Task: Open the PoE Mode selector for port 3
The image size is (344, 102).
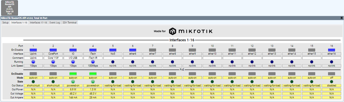Action: click(73, 77)
